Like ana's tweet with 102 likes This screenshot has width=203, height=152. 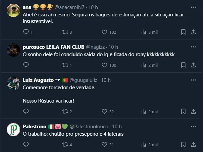(x=104, y=32)
